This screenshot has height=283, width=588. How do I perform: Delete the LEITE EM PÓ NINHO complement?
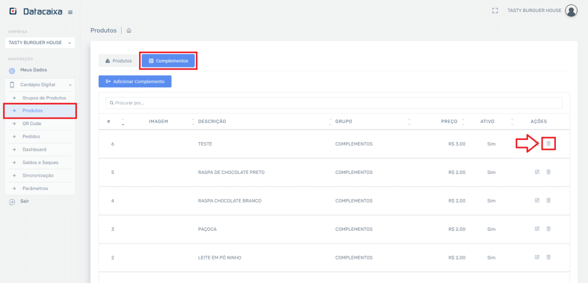(548, 257)
